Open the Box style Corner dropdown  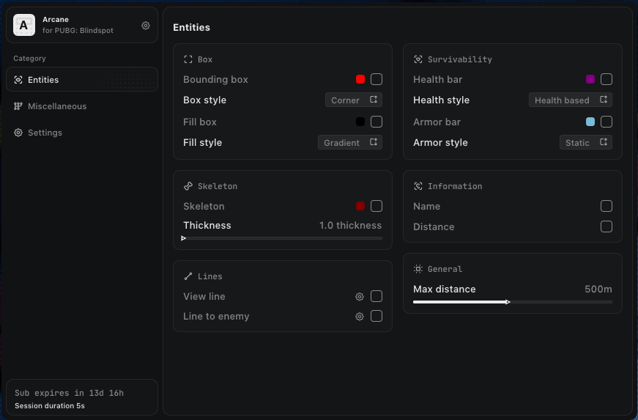[x=354, y=100]
